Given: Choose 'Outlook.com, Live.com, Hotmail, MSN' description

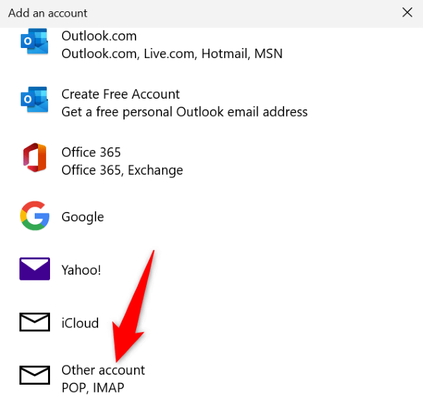Looking at the screenshot, I should (172, 53).
